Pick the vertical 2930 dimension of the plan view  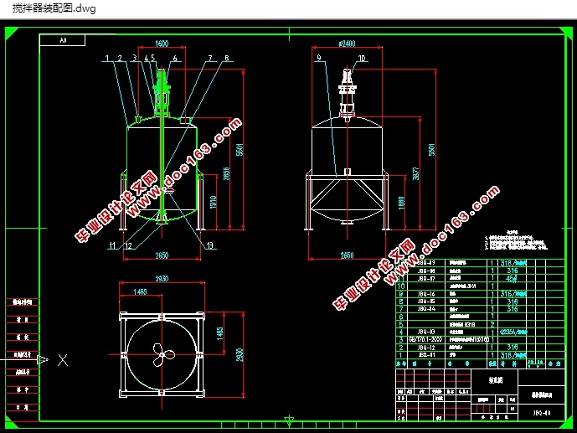coord(240,354)
